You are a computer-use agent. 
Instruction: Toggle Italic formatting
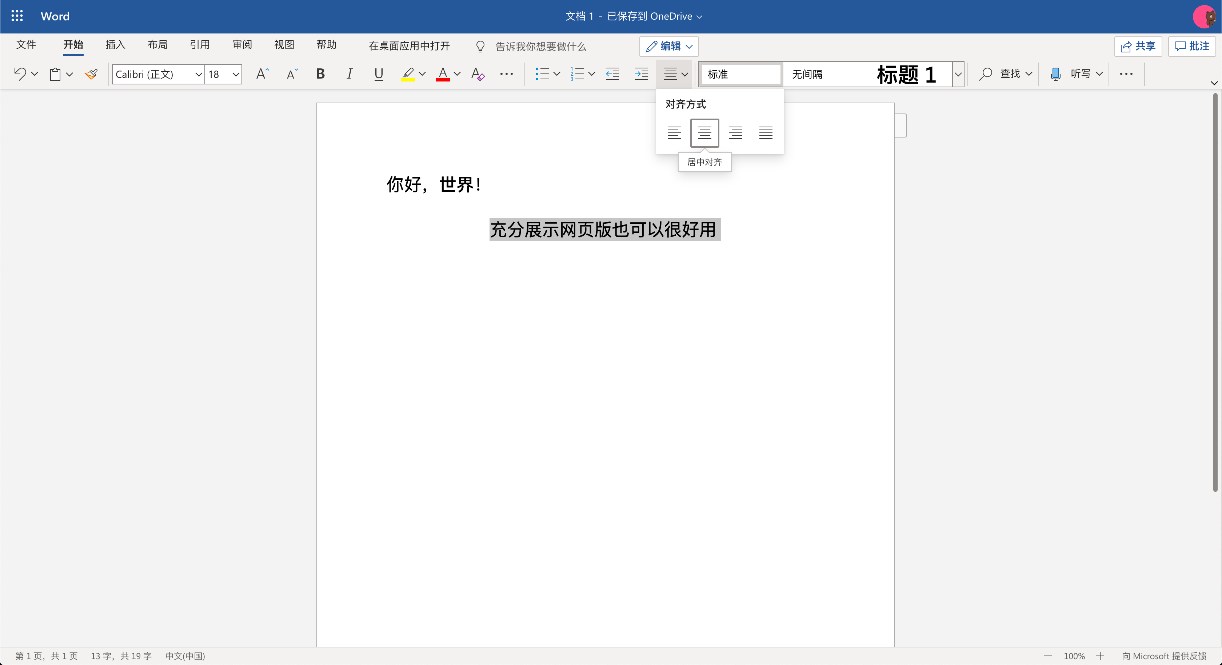349,74
